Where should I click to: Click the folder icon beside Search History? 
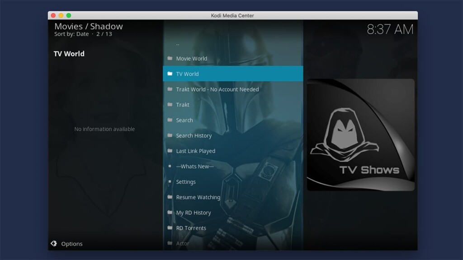tap(170, 135)
